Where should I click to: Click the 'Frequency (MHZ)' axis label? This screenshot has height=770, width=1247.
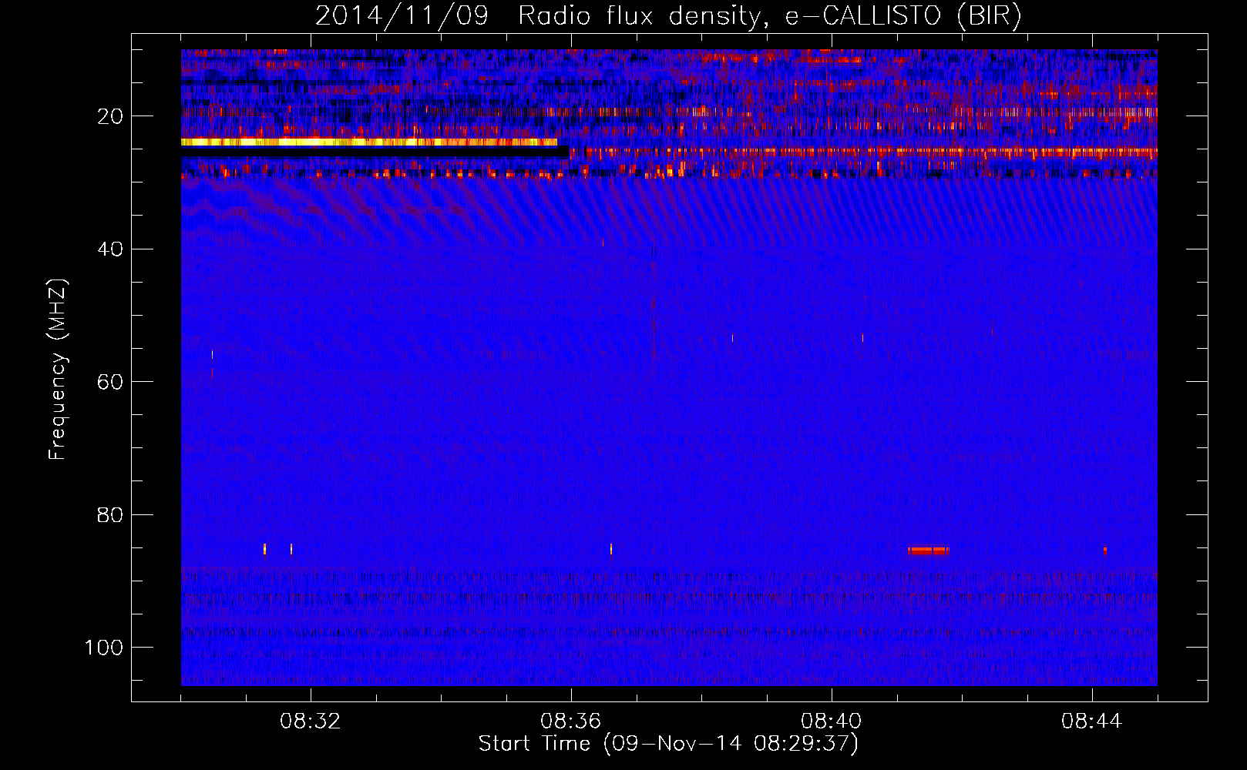coord(58,369)
